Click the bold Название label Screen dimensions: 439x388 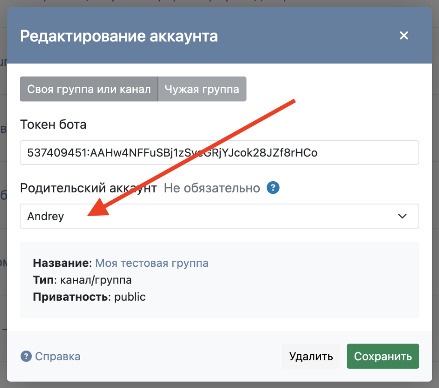click(x=62, y=263)
